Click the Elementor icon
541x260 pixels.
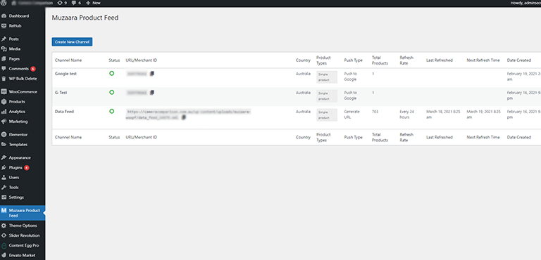(4, 135)
